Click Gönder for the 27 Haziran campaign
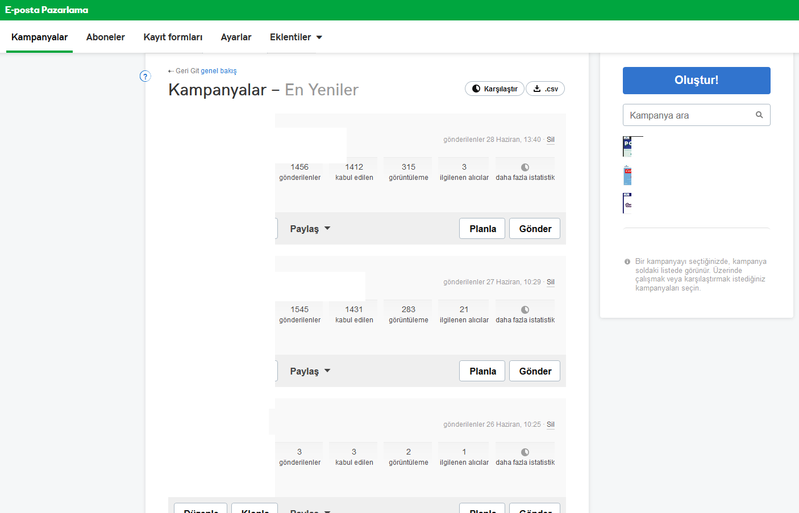This screenshot has width=799, height=513. pyautogui.click(x=535, y=371)
